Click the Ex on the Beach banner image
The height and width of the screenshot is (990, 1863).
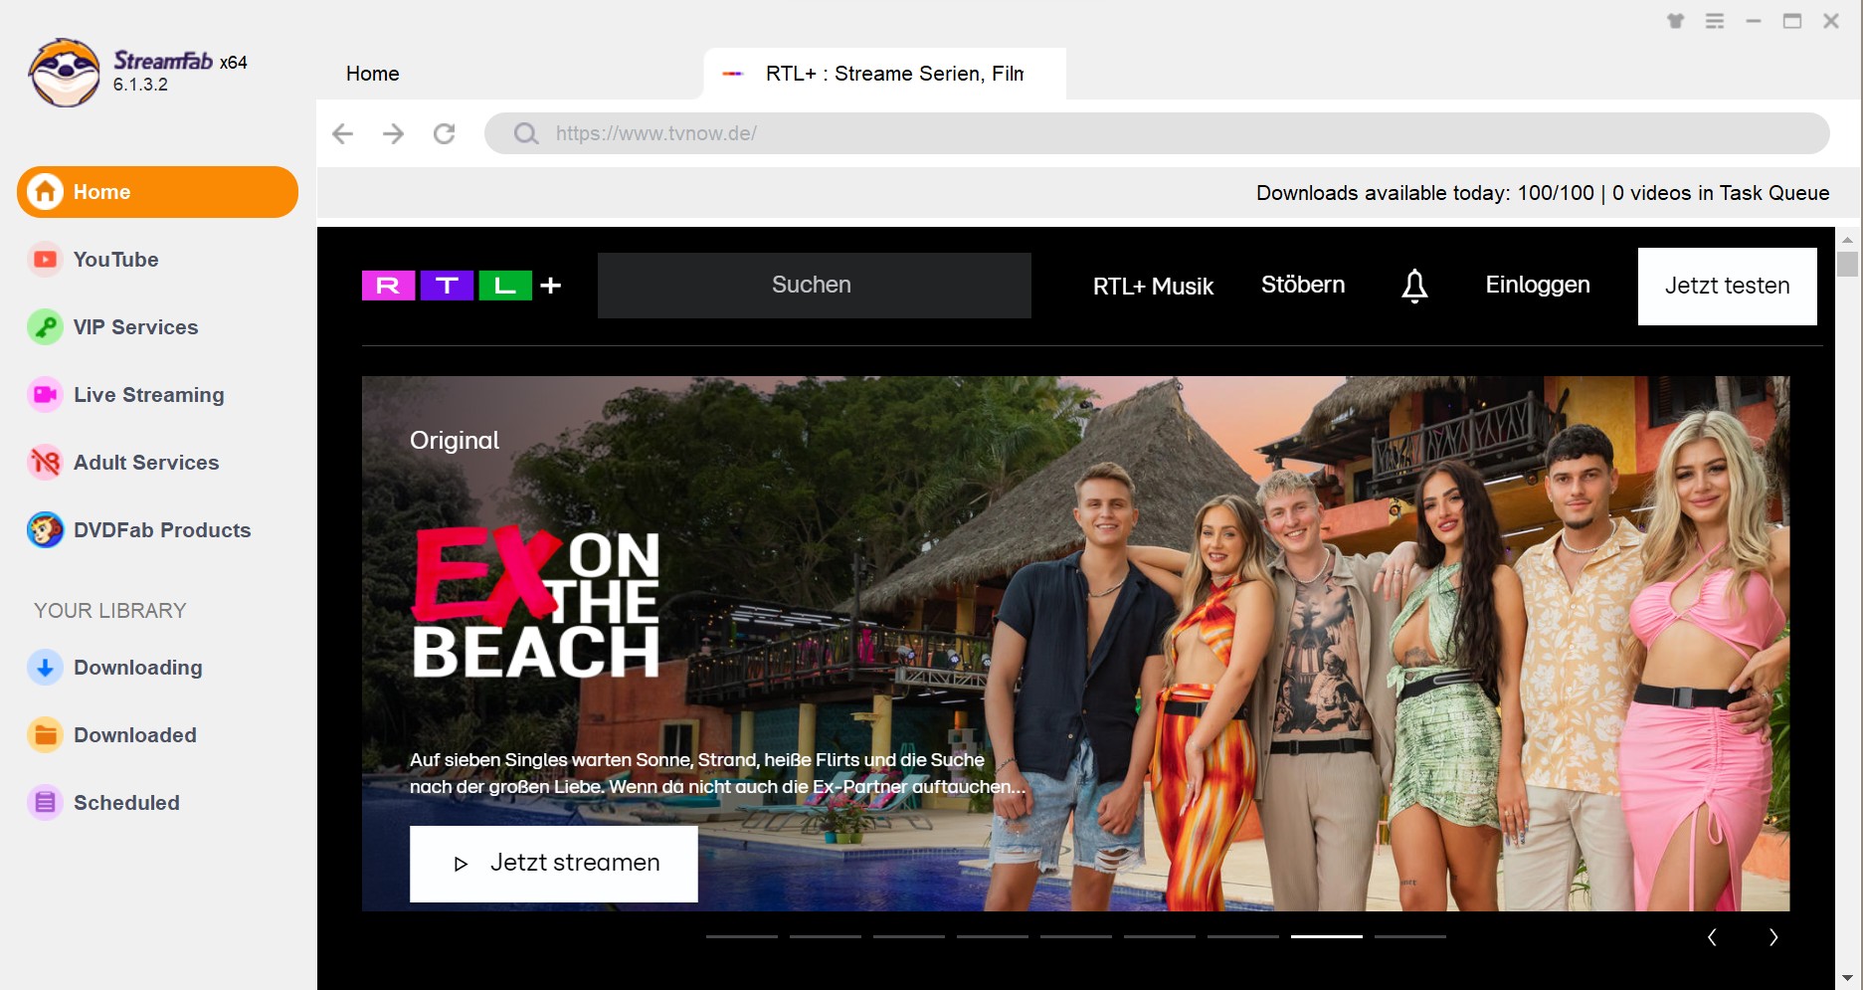click(x=1075, y=643)
